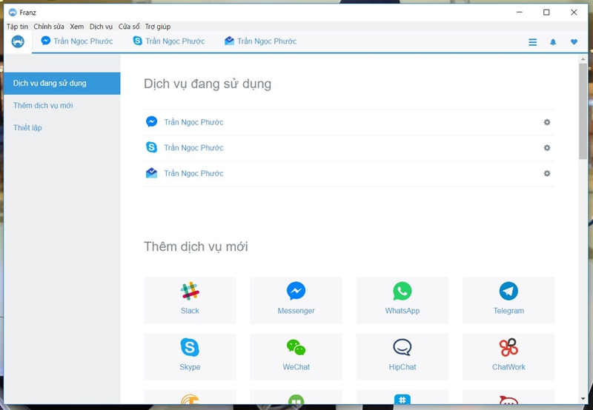This screenshot has height=410, width=593.
Task: Add Slack service
Action: tap(190, 300)
